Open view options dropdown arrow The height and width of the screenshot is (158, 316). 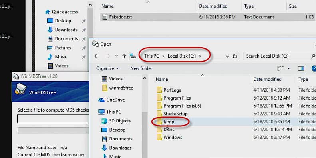(288, 69)
